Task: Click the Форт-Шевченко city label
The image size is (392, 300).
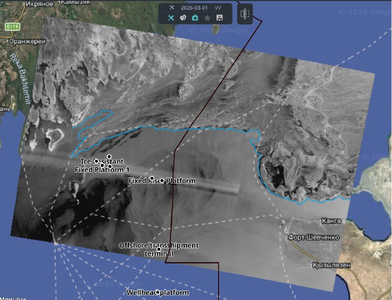Action: pyautogui.click(x=312, y=237)
